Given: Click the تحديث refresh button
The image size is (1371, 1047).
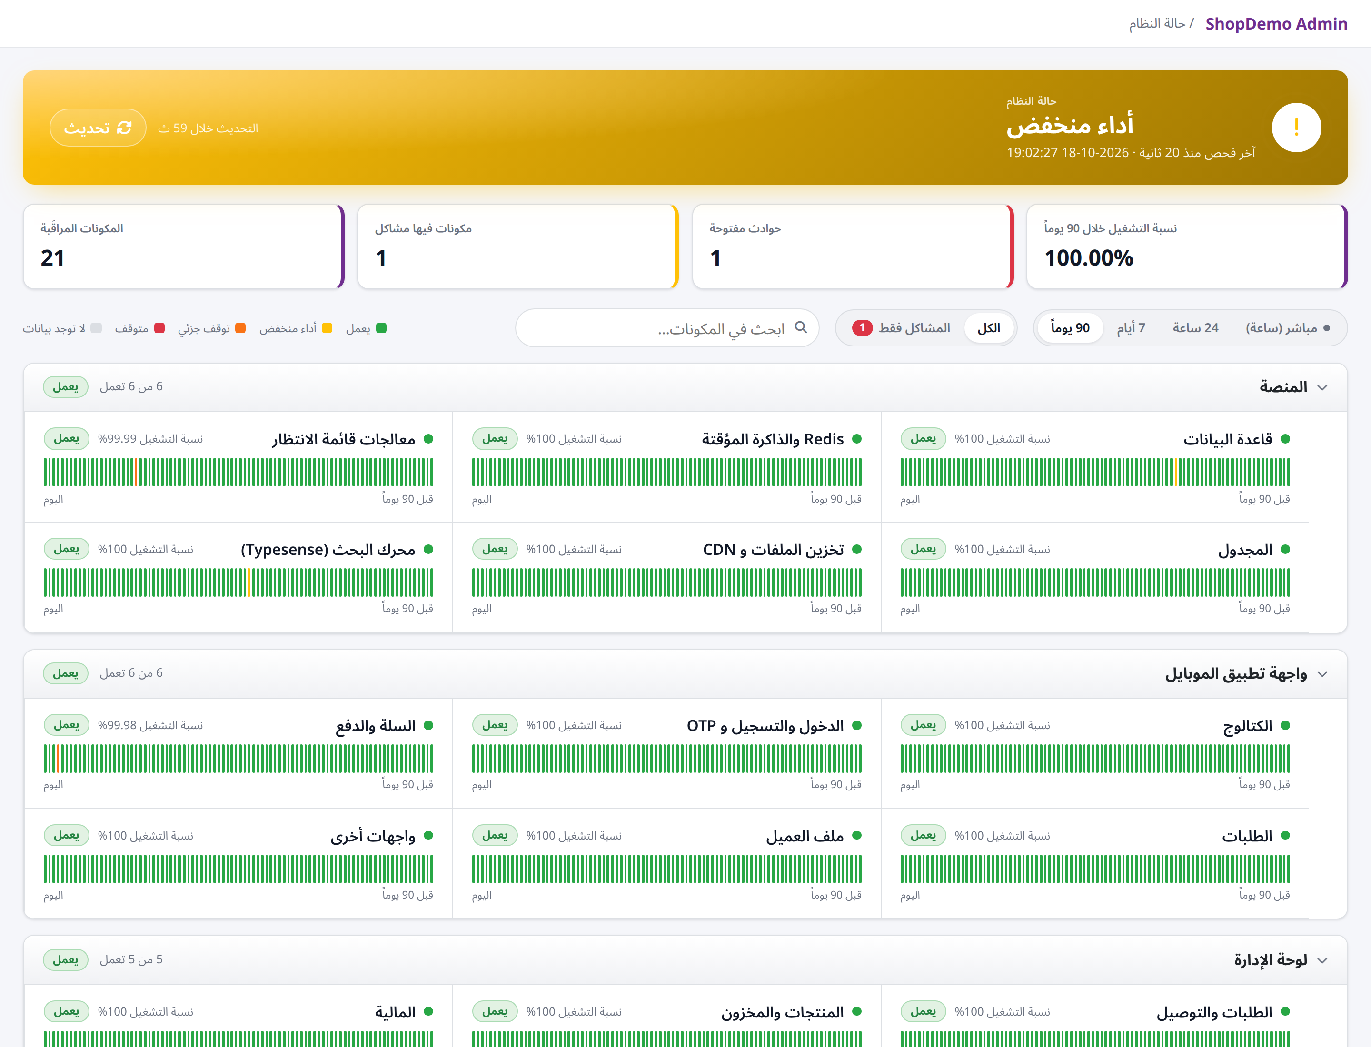Looking at the screenshot, I should coord(98,128).
